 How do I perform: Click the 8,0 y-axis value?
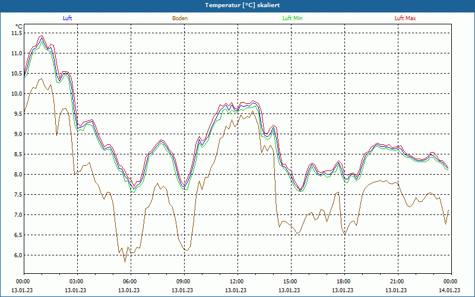click(18, 175)
